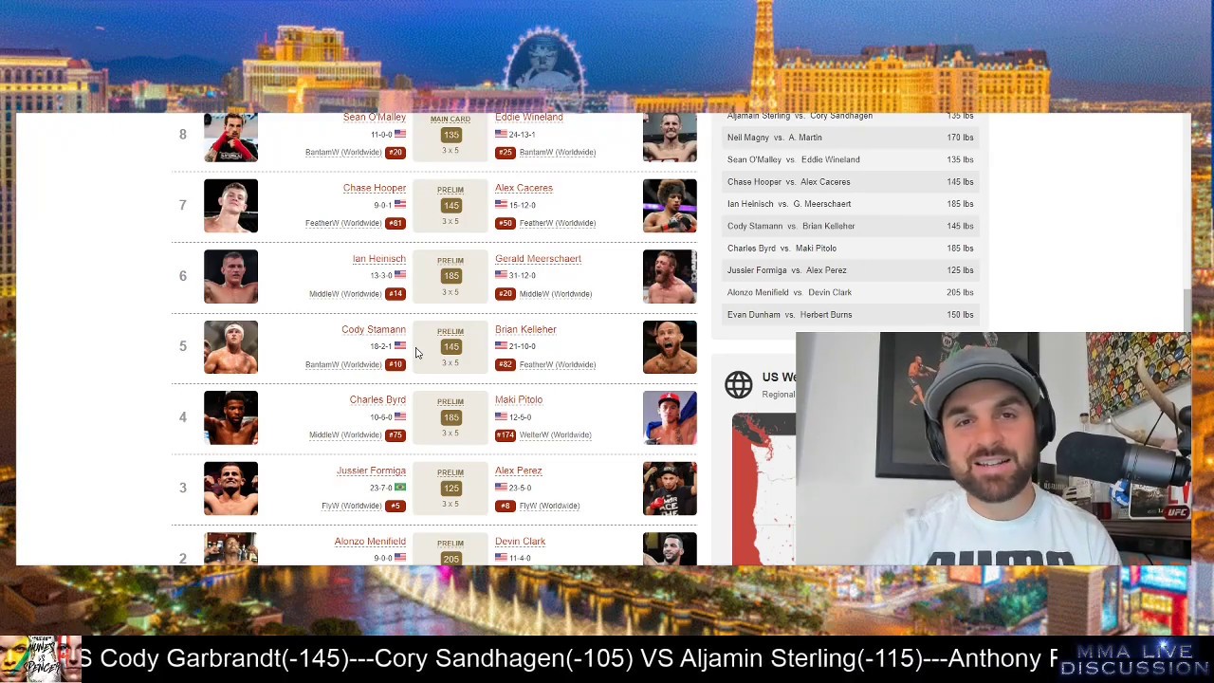Click the US flag beside Brian Kelleher's record
1214x683 pixels.
[x=501, y=346]
